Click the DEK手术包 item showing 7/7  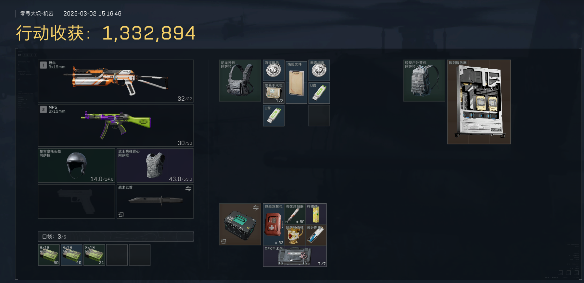coord(295,256)
